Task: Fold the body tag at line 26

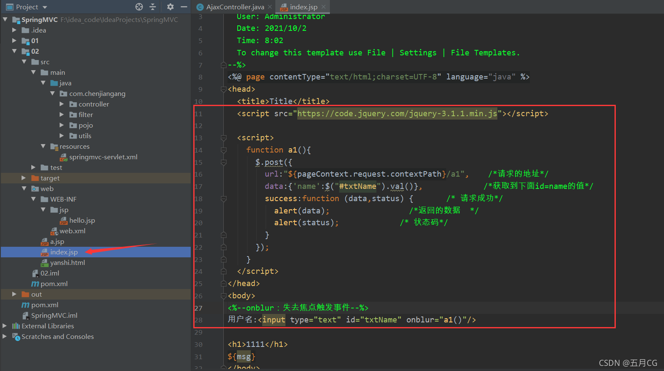Action: (224, 296)
